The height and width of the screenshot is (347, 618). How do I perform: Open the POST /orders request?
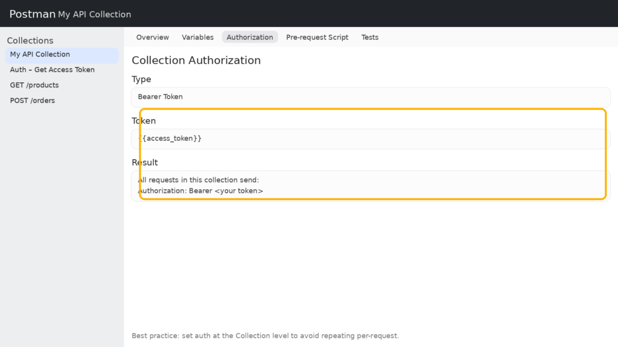[x=33, y=101]
